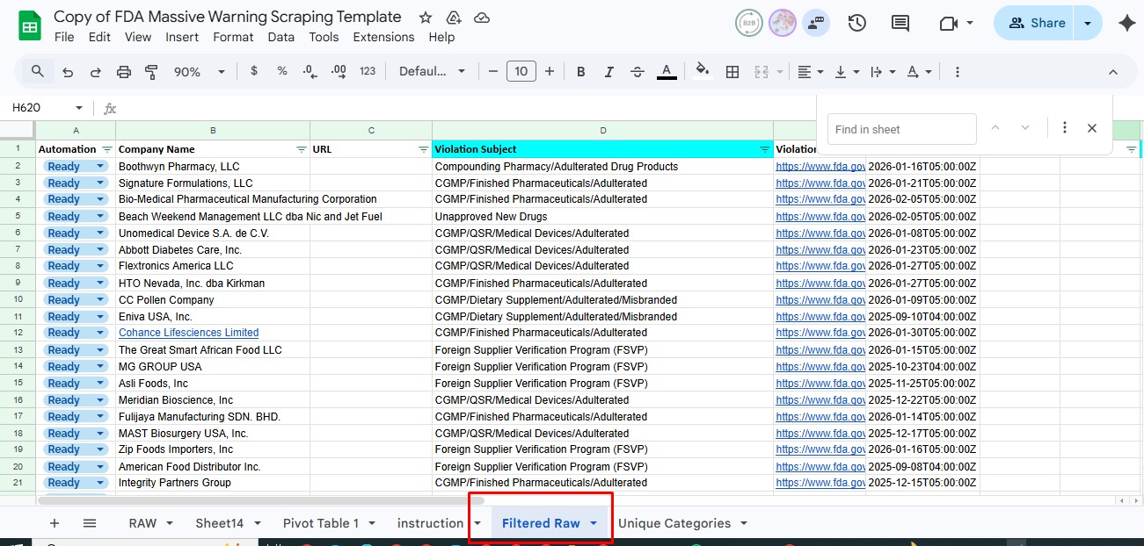Viewport: 1144px width, 546px height.
Task: Open the fill color paint bucket
Action: [702, 71]
